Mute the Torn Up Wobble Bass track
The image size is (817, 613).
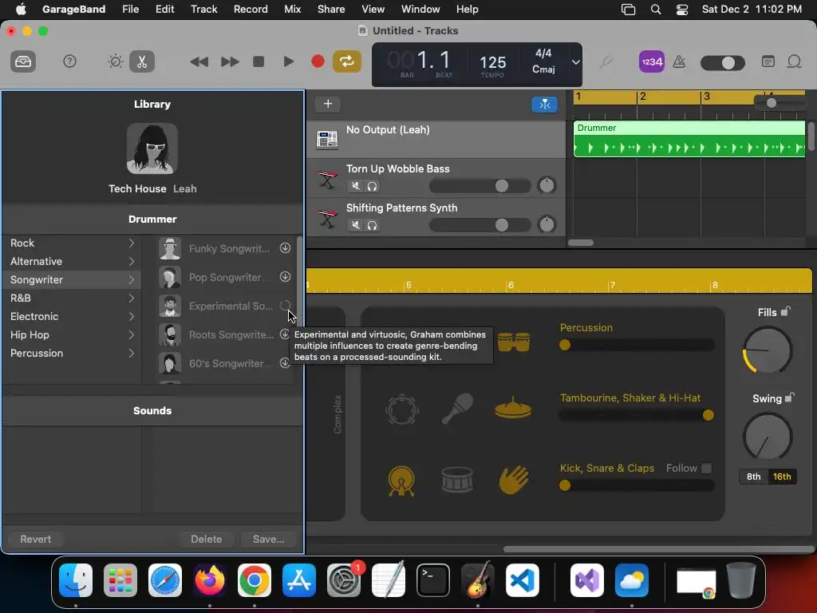(355, 185)
